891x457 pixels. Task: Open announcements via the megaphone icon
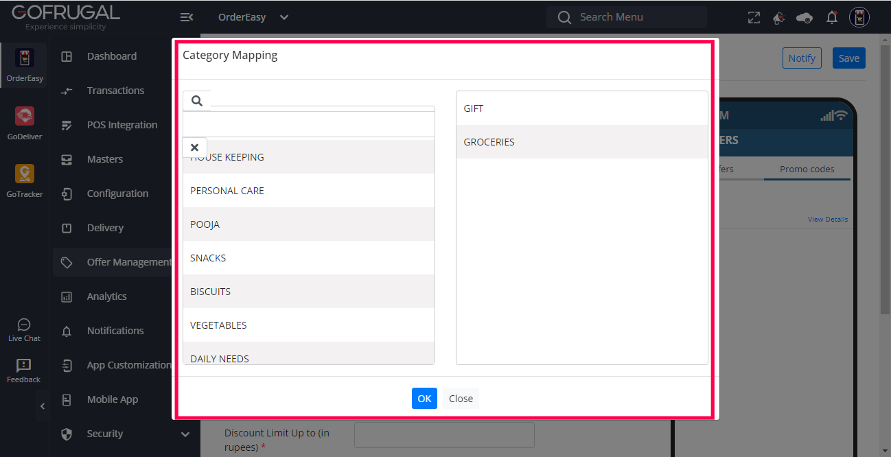coord(778,18)
